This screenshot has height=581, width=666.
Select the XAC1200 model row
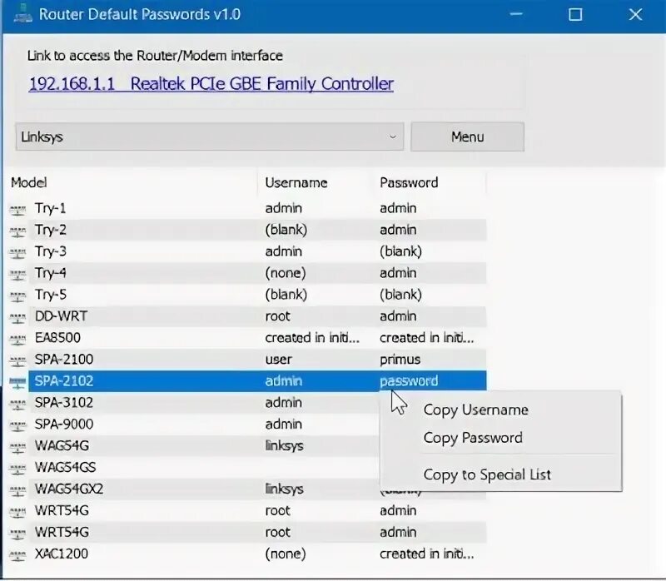click(247, 554)
